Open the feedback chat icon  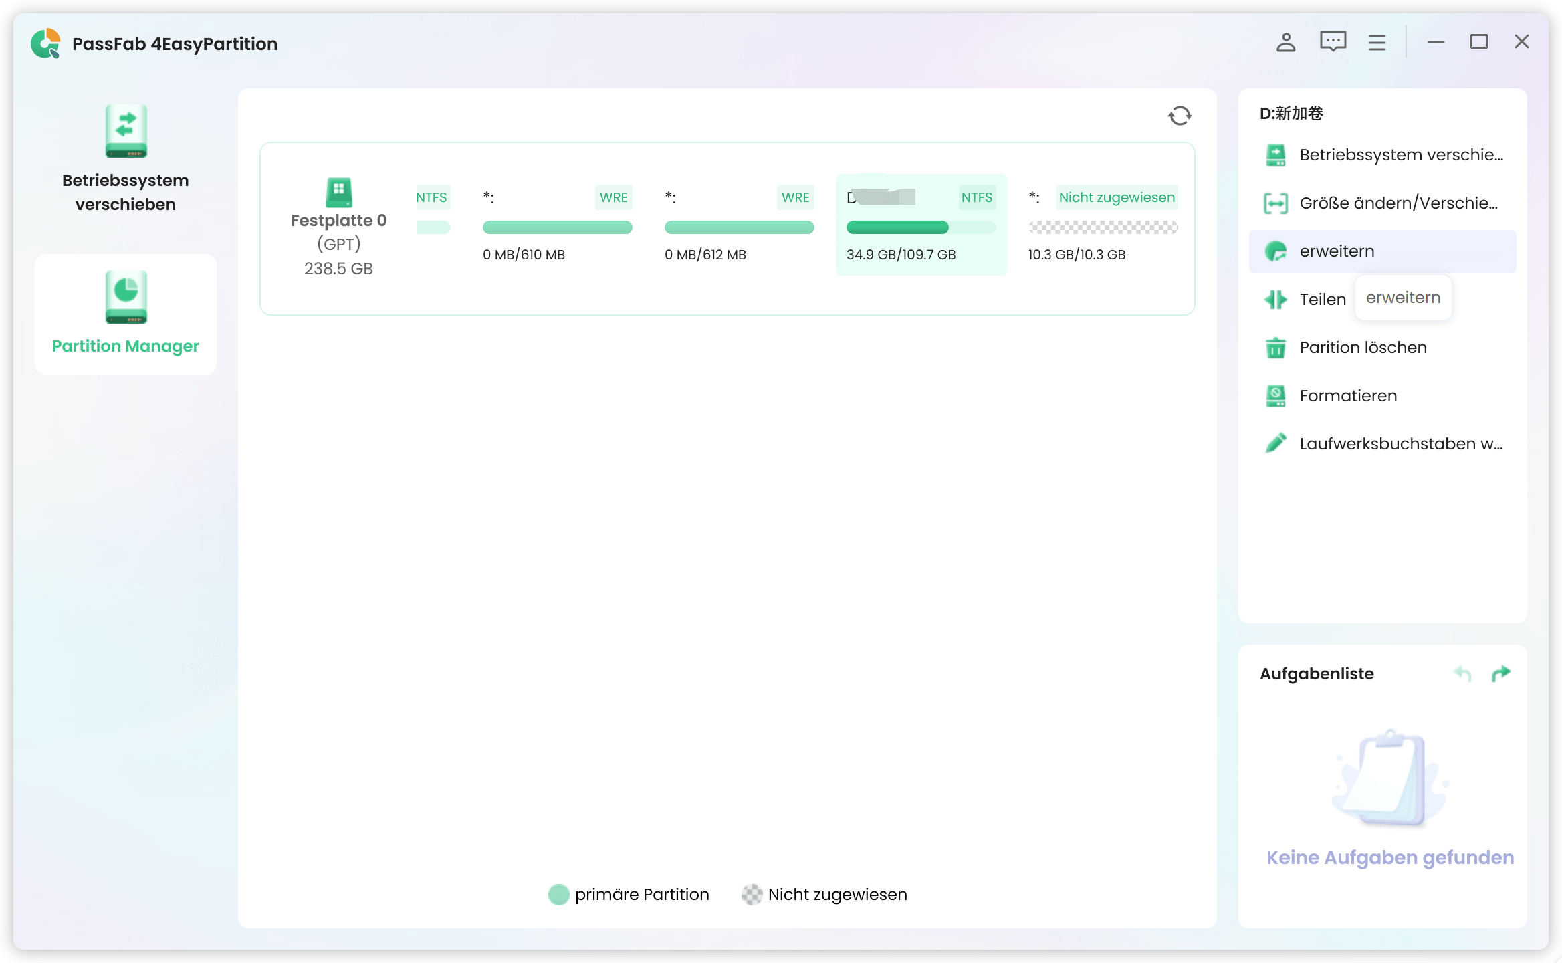coord(1333,43)
